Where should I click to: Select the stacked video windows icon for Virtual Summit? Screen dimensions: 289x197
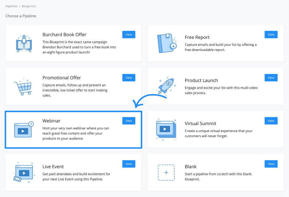(166, 129)
